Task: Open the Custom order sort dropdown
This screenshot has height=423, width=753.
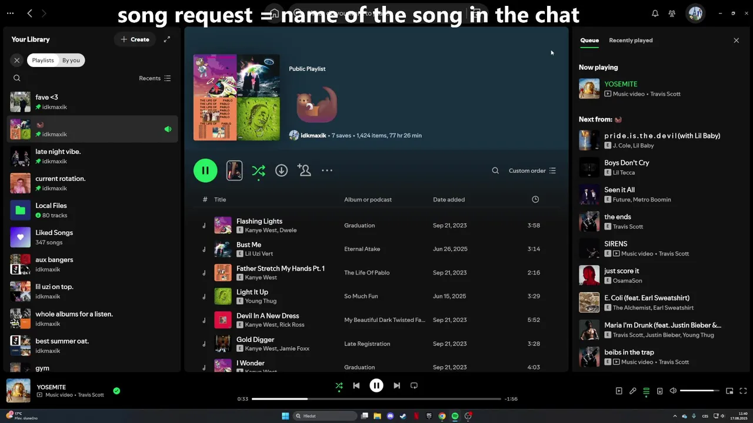Action: pos(532,170)
